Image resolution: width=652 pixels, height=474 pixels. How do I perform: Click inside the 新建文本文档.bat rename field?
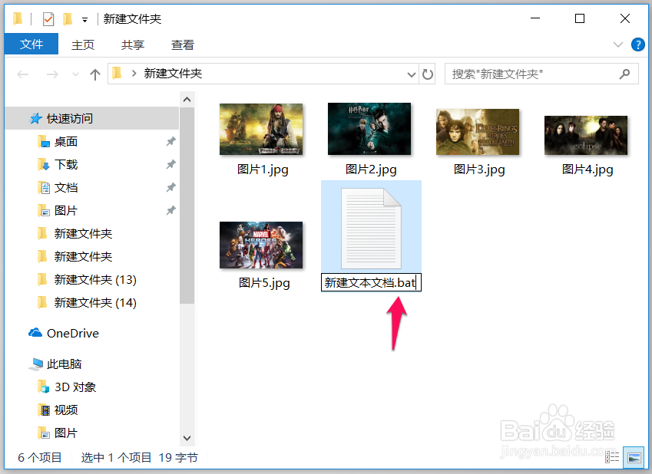tap(371, 283)
